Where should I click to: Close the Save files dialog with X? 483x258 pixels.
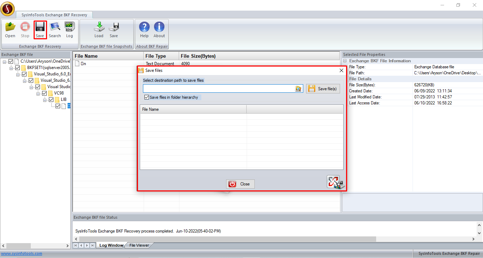click(341, 70)
